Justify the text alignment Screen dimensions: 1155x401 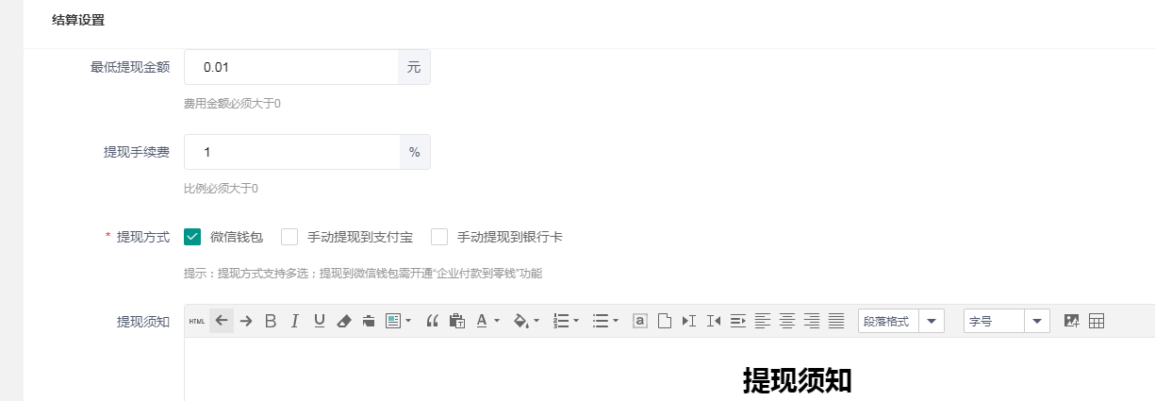[x=835, y=321]
